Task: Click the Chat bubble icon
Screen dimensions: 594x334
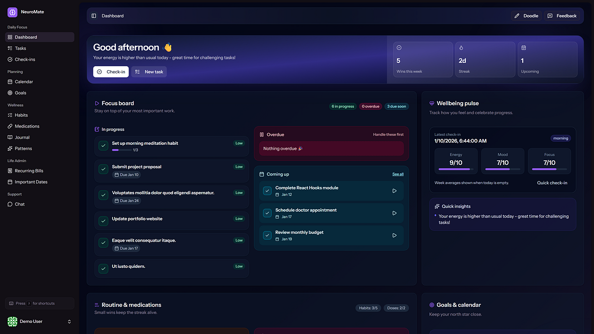Action: coord(10,204)
